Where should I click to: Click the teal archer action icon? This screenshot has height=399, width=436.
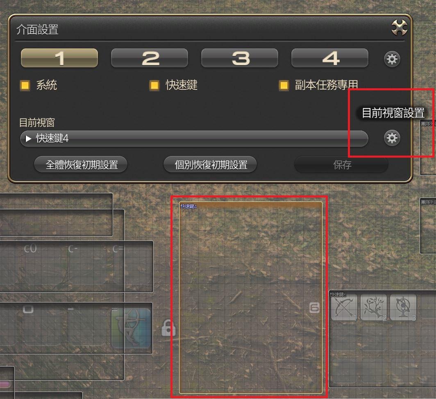click(131, 328)
